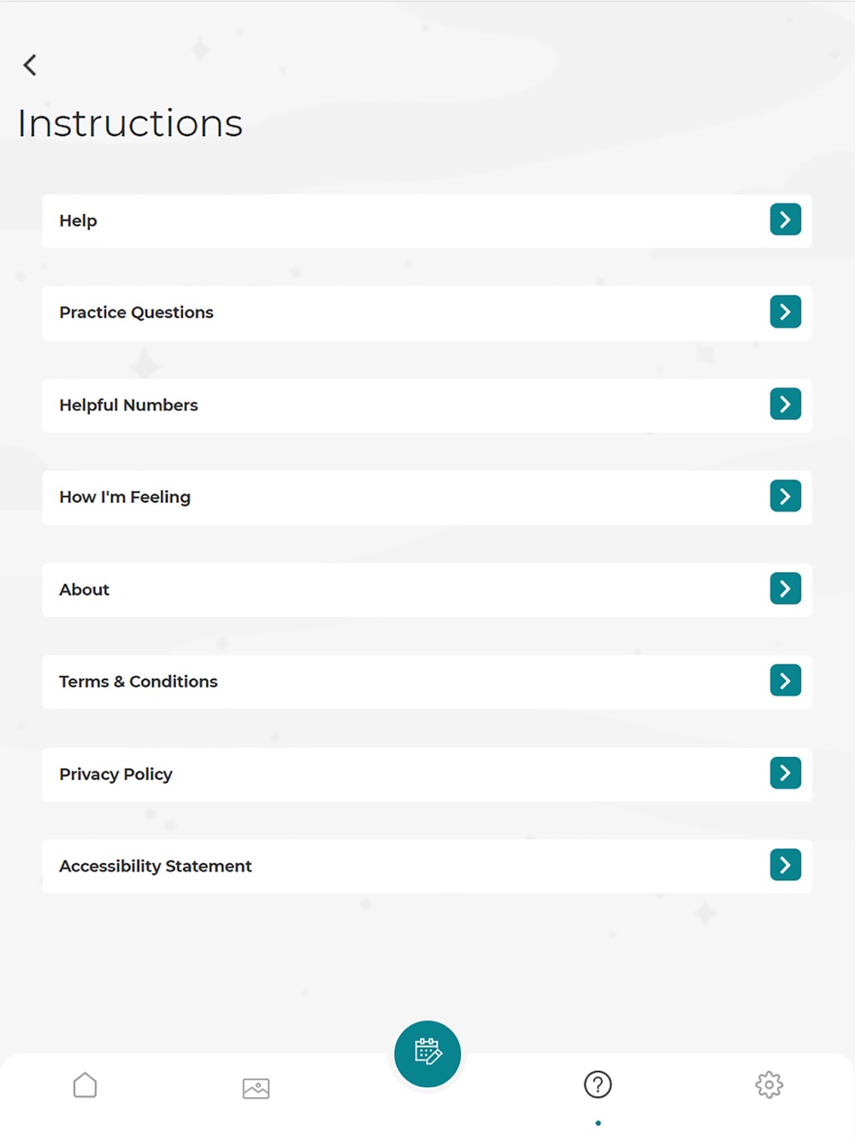
Task: Expand How I'm Feeling with its arrow
Action: point(786,496)
